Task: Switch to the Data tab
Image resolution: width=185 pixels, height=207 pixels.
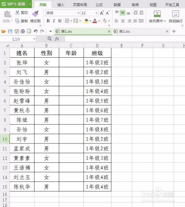Action: [x=117, y=5]
